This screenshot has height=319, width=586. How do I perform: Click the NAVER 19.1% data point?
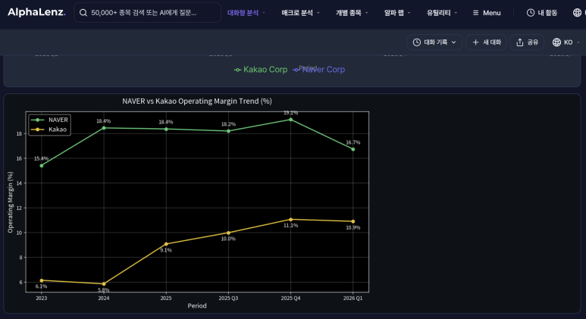[x=291, y=120]
